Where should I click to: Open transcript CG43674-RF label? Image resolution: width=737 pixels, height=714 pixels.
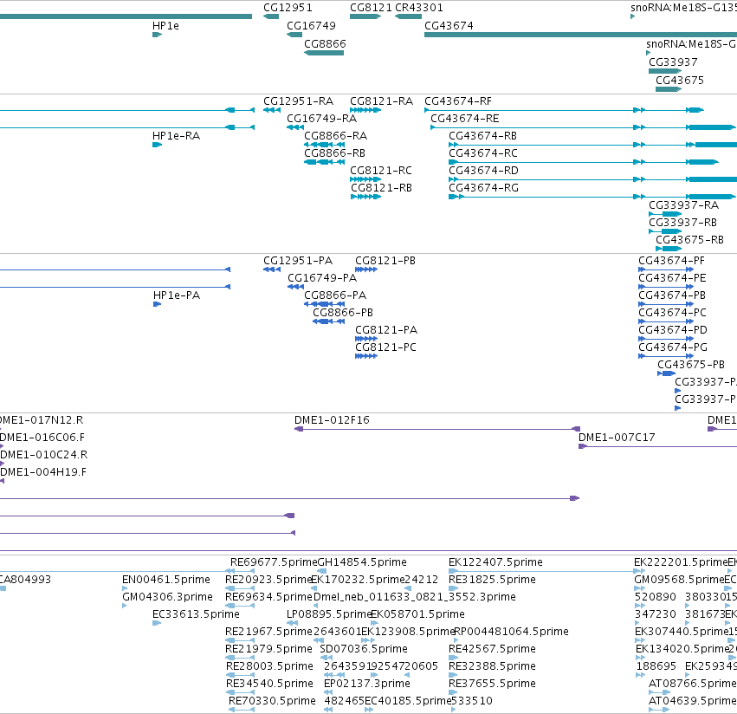pyautogui.click(x=458, y=101)
